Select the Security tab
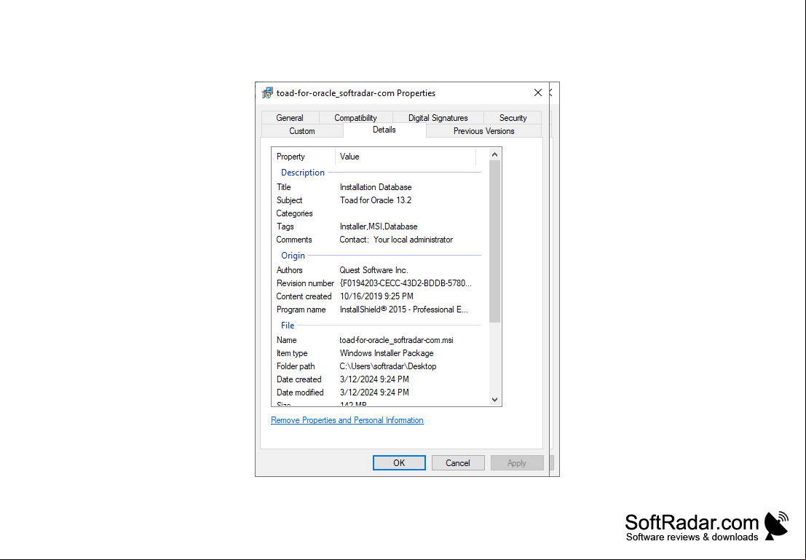806x560 pixels. [513, 118]
